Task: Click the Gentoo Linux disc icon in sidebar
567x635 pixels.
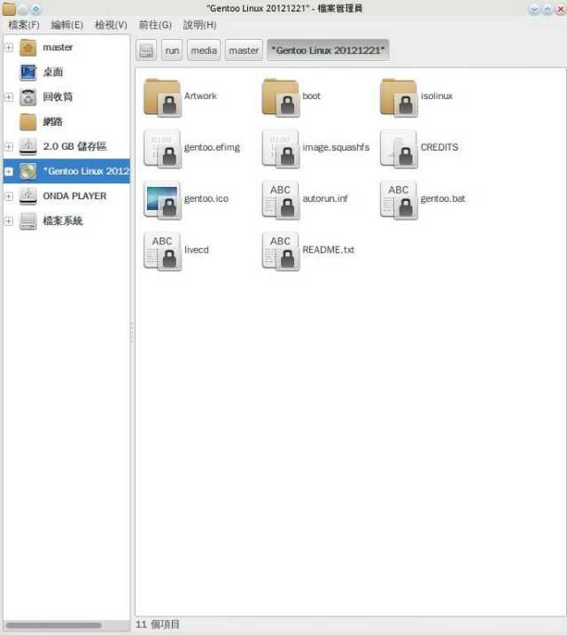Action: [28, 171]
